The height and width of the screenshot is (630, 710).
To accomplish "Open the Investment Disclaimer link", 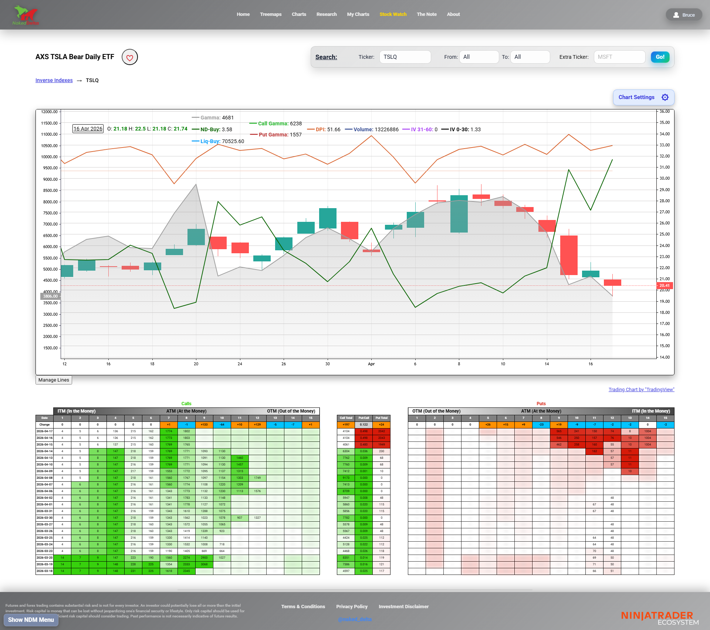I will click(403, 607).
